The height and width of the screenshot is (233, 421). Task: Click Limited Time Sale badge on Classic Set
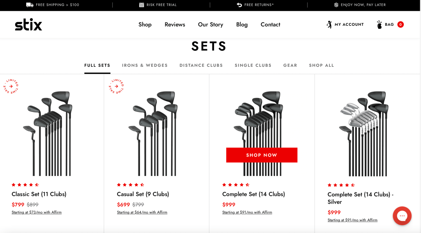(x=11, y=86)
